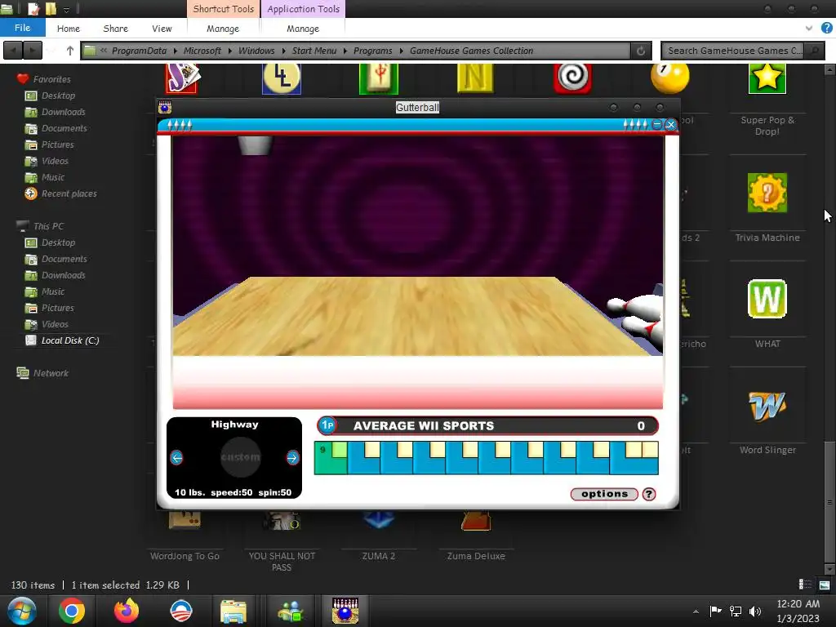
Task: Switch to the Share ribbon tab
Action: click(116, 29)
